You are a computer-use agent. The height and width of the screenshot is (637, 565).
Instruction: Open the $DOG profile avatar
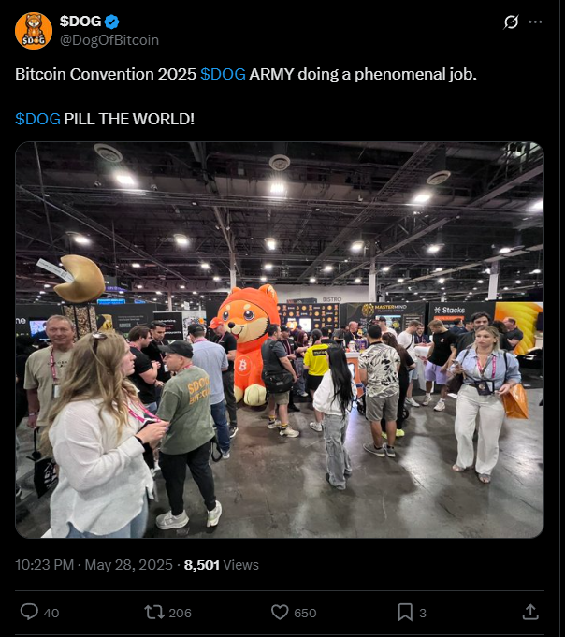point(34,31)
